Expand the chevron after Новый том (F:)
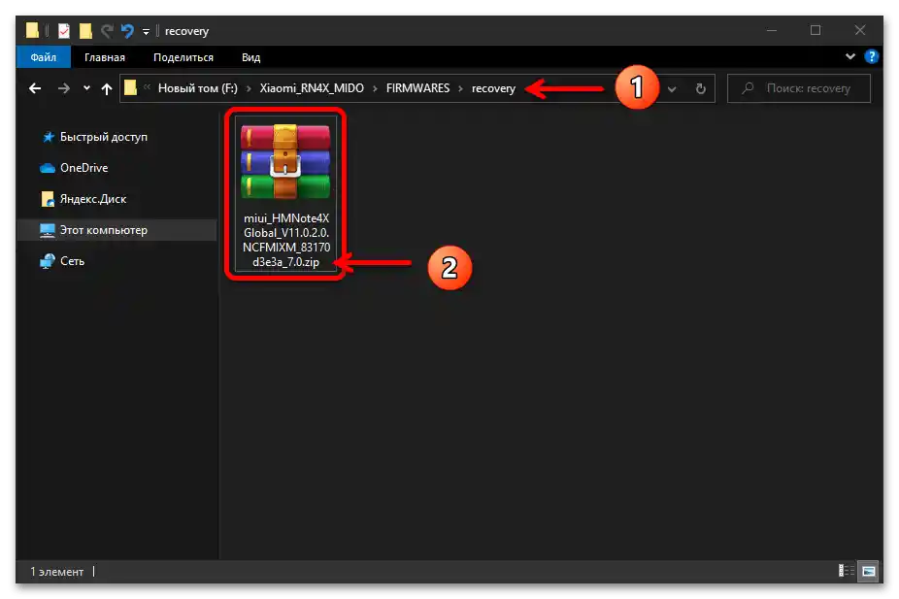899x599 pixels. point(249,88)
